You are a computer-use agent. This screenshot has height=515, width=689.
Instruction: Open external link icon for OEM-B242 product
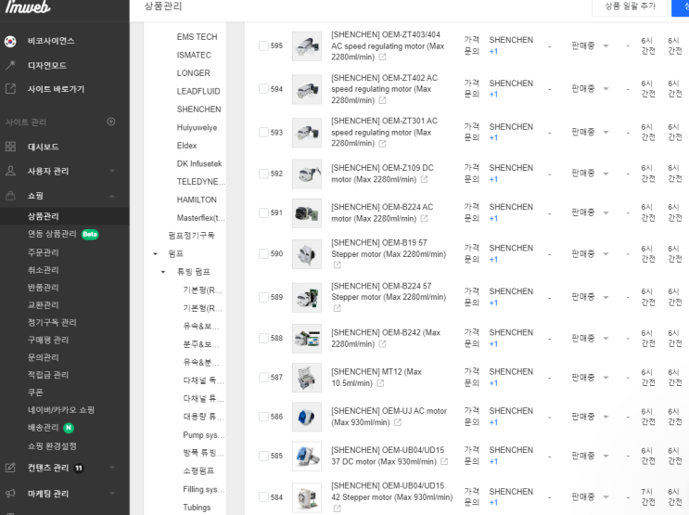click(x=382, y=344)
